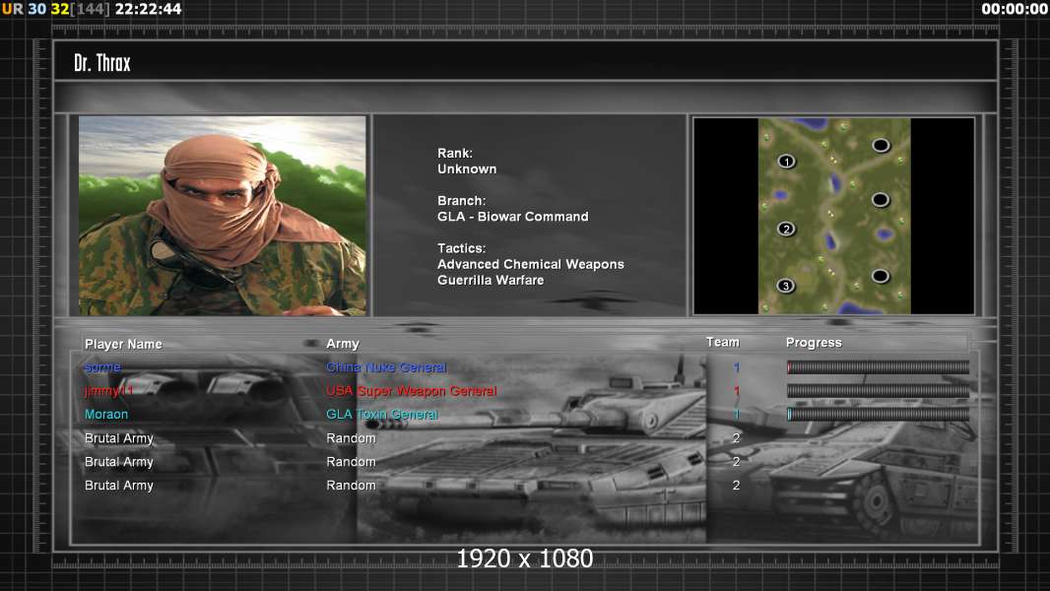The height and width of the screenshot is (591, 1050).
Task: Click the Dr. Thrax title heading
Action: point(102,63)
